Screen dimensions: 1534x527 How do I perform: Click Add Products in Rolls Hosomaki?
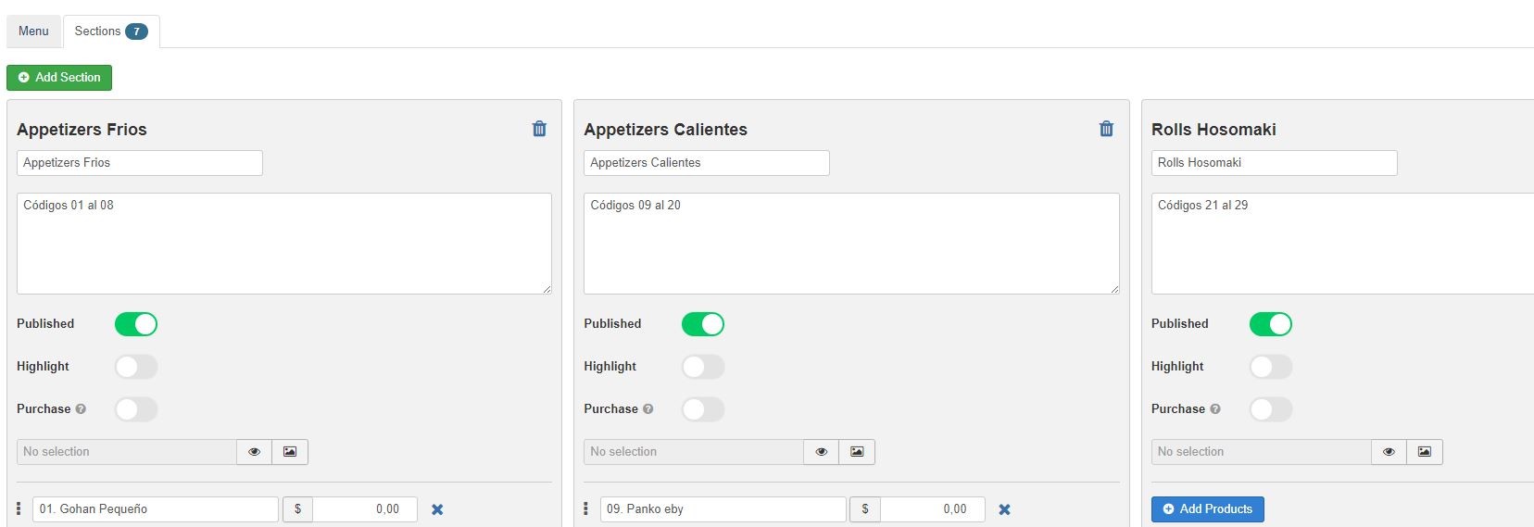point(1207,509)
